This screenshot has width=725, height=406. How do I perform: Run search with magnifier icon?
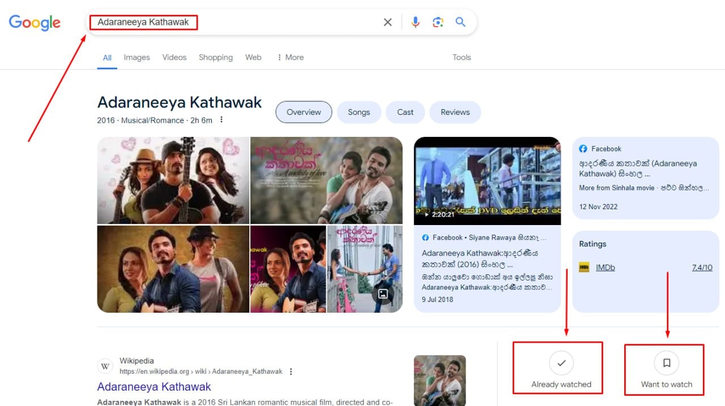460,22
